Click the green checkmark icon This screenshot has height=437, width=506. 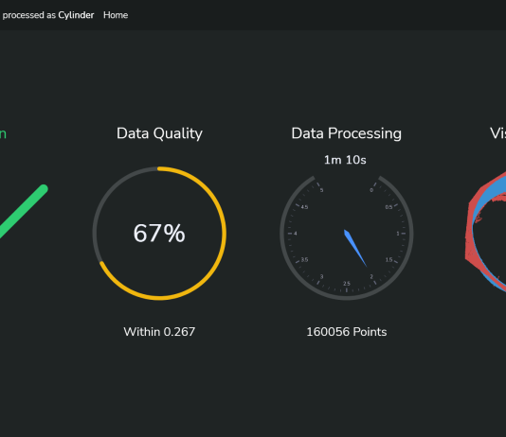pos(23,212)
